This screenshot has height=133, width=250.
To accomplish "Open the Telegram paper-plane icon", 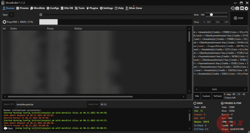I will pos(246,8).
